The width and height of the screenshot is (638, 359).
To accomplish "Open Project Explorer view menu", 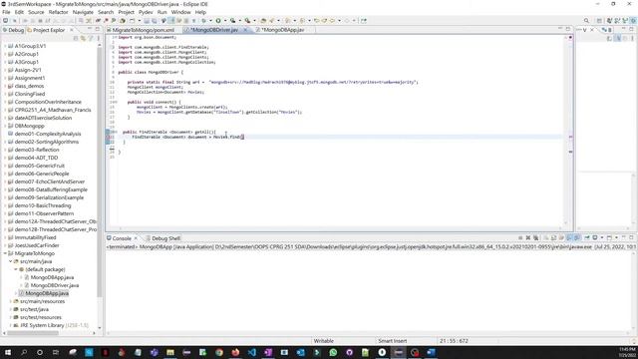I will point(98,38).
